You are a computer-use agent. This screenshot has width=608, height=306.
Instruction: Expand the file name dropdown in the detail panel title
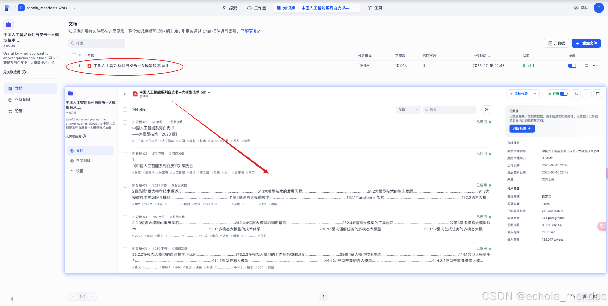(209, 92)
